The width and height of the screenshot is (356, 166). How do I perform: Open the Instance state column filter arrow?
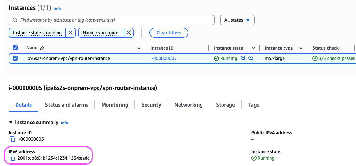point(253,48)
